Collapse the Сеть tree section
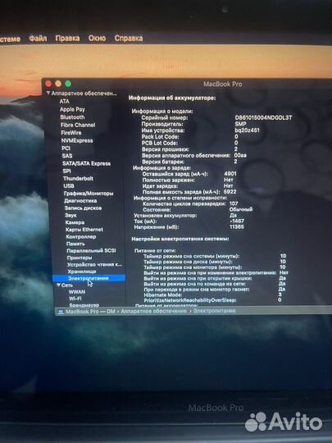332x443 pixels. [x=58, y=285]
